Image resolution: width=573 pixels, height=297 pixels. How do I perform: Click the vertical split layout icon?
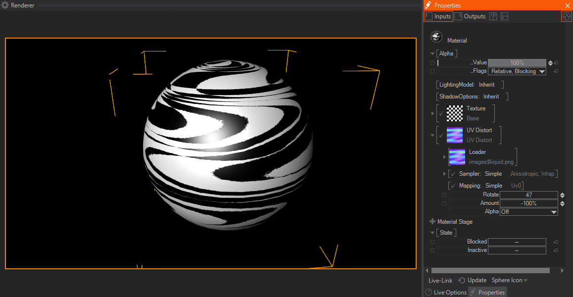[x=493, y=16]
